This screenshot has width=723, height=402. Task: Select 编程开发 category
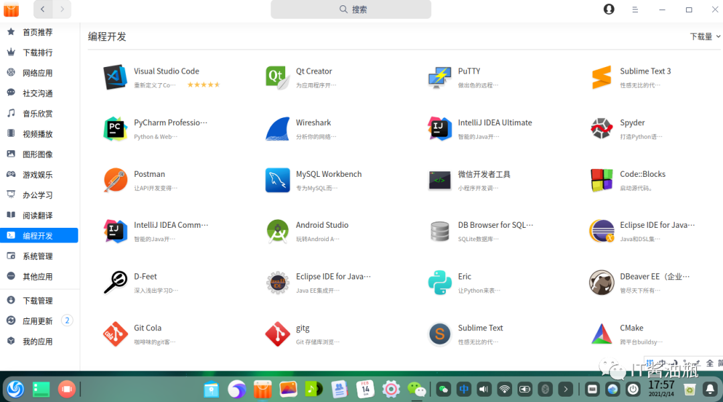(x=39, y=236)
